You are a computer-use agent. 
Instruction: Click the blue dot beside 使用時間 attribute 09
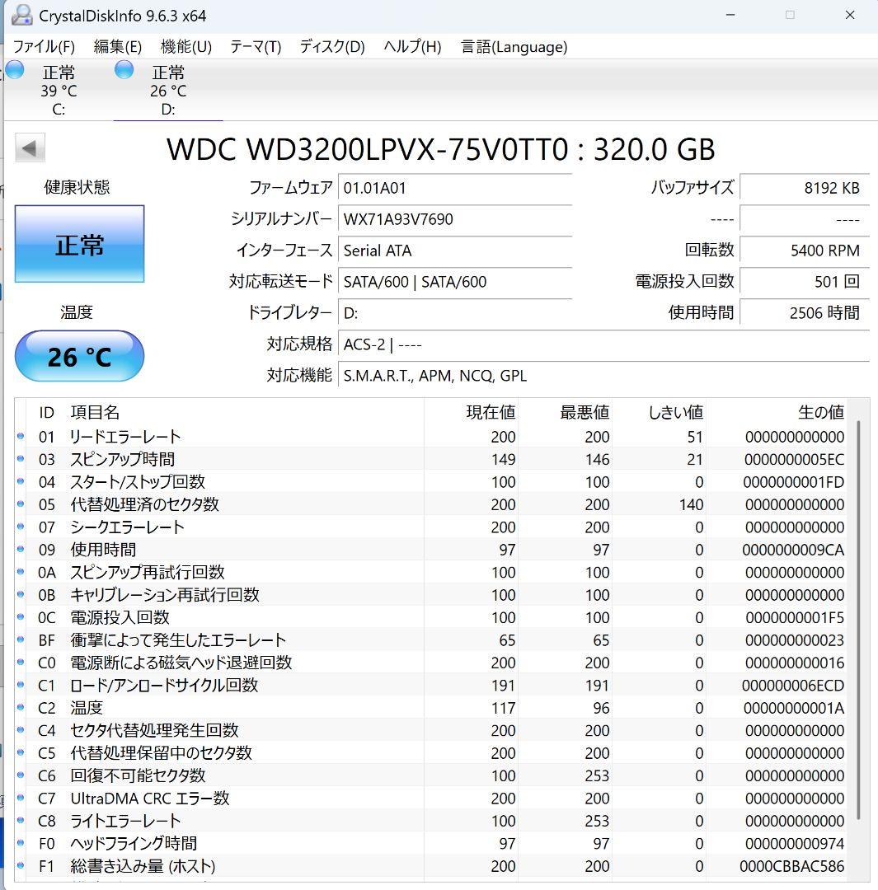pos(19,550)
